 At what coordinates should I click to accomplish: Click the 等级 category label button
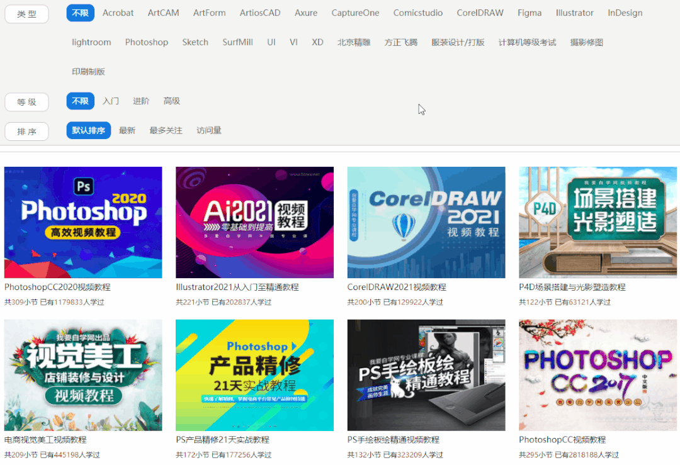click(26, 102)
